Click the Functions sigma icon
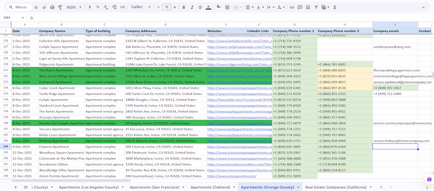 (x=335, y=7)
